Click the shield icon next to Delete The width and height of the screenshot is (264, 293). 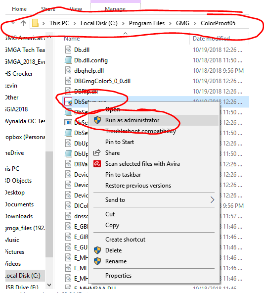[x=97, y=250]
